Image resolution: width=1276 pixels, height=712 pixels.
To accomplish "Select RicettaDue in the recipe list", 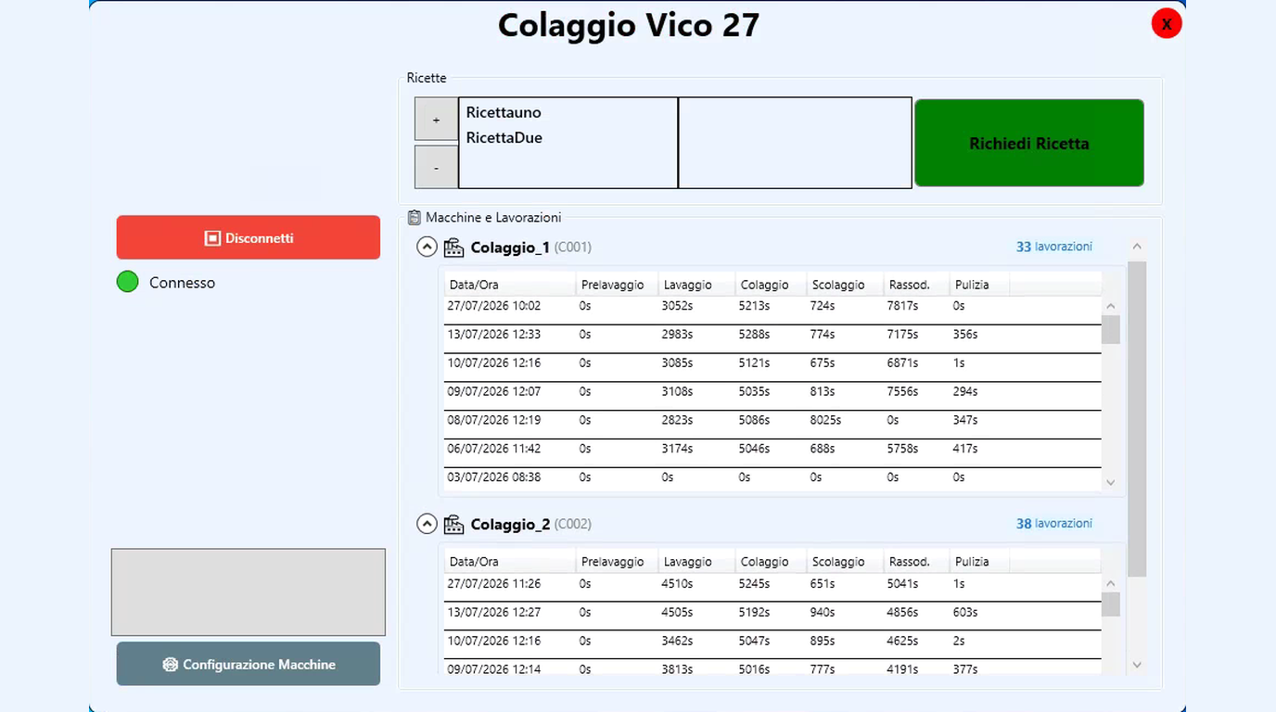I will [x=504, y=137].
